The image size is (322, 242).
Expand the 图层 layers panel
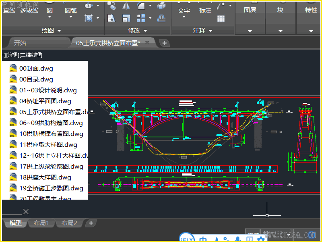tap(250, 31)
